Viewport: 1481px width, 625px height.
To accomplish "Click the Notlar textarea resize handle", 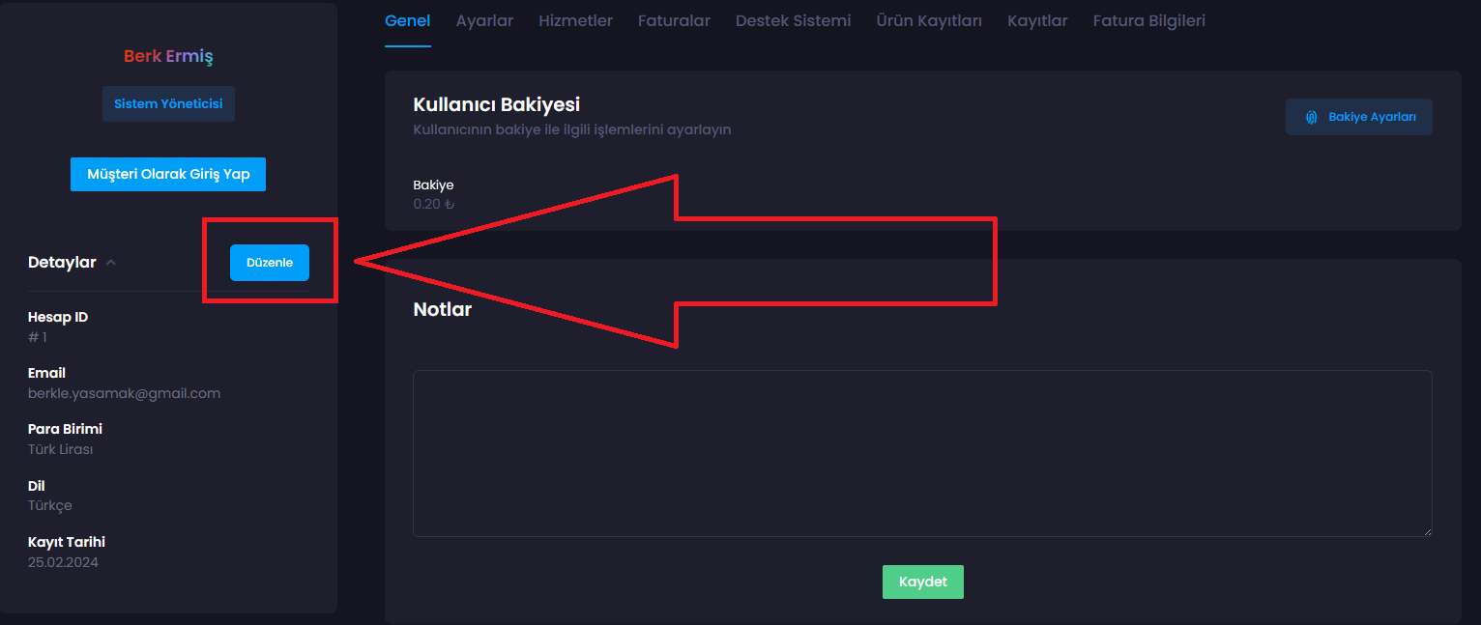I will click(x=1426, y=530).
